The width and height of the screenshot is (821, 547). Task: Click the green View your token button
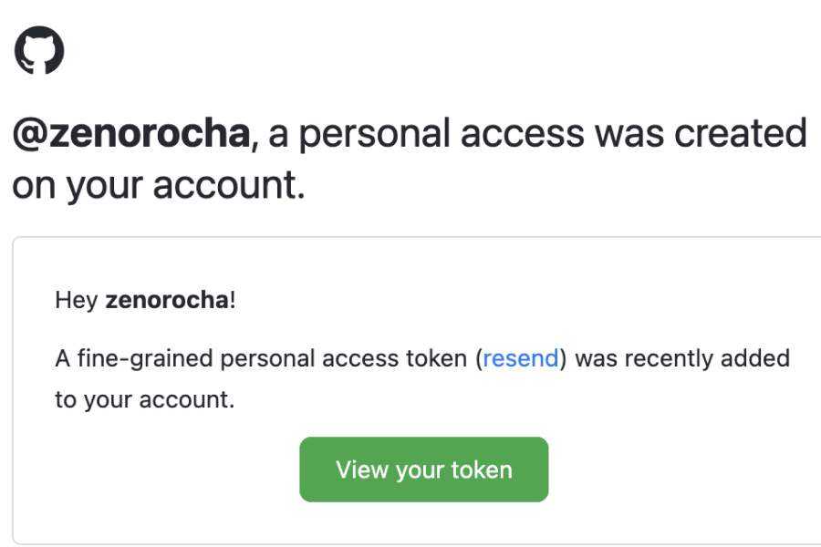[423, 469]
